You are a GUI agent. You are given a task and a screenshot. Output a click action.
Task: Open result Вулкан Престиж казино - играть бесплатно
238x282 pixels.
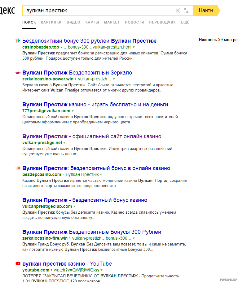point(95,105)
